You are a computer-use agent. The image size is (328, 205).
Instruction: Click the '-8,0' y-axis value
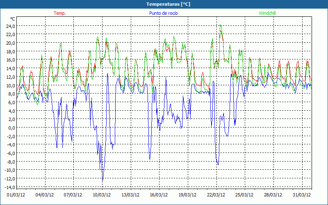[11, 162]
